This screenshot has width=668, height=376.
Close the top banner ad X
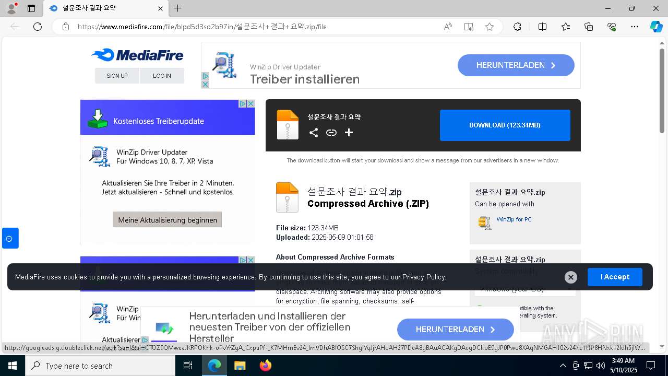[x=205, y=84]
